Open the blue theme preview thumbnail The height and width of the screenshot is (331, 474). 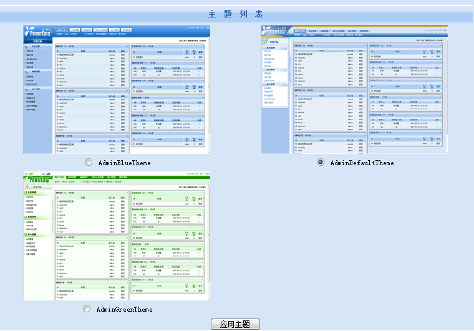point(117,90)
